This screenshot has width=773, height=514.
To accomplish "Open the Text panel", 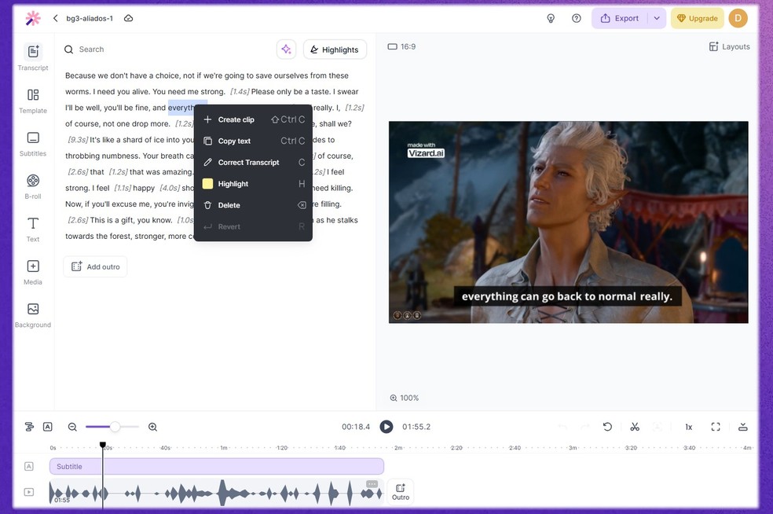I will (x=33, y=229).
